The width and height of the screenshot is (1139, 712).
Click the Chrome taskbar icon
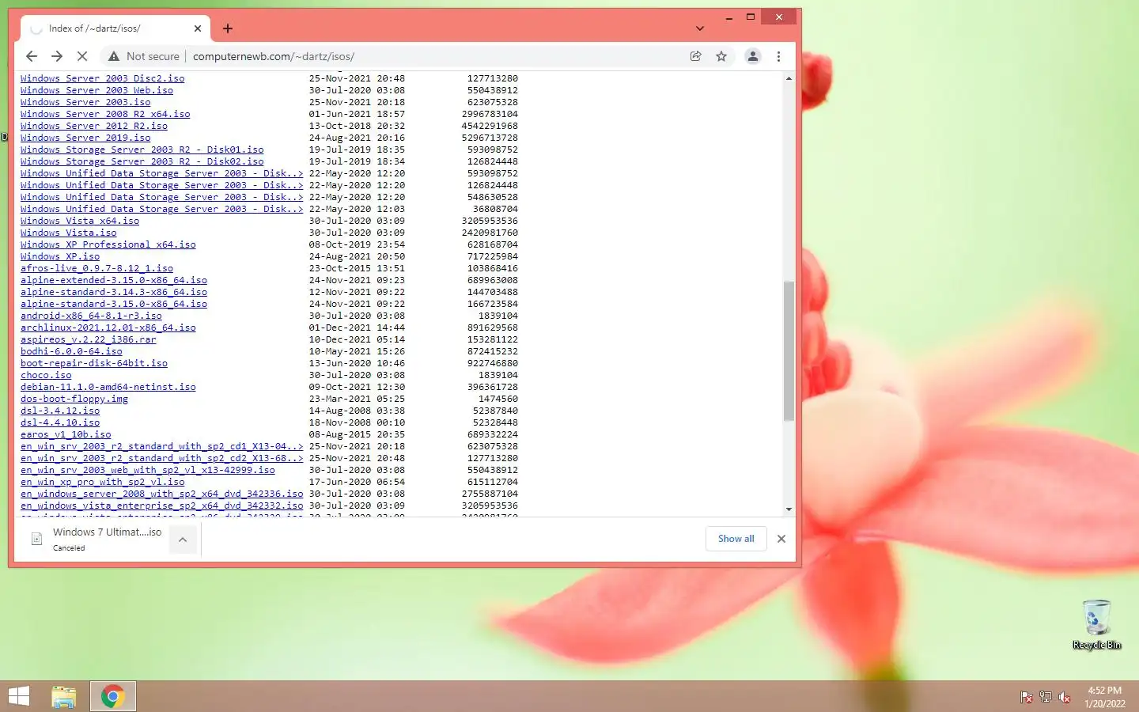pos(112,696)
